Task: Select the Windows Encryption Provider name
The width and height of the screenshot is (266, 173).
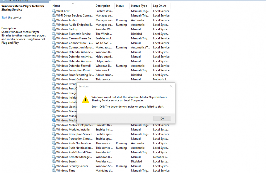Action: click(75, 70)
